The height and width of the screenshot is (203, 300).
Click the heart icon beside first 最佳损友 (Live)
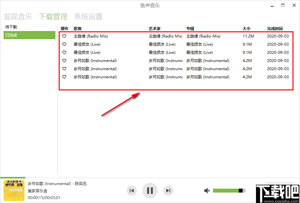coord(64,44)
